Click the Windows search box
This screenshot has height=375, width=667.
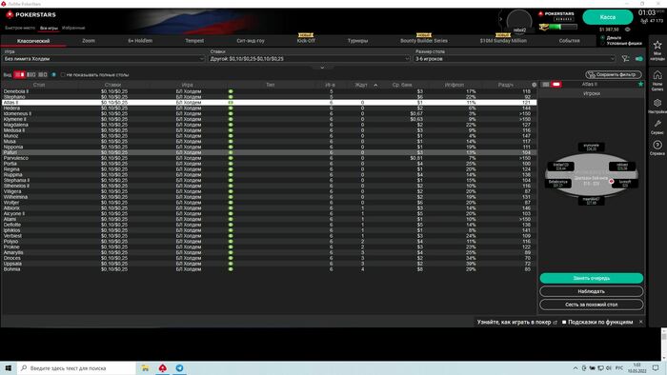tap(76, 367)
